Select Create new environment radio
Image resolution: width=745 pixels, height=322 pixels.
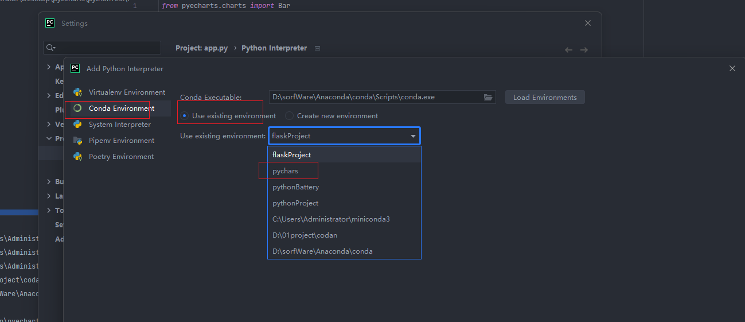289,115
